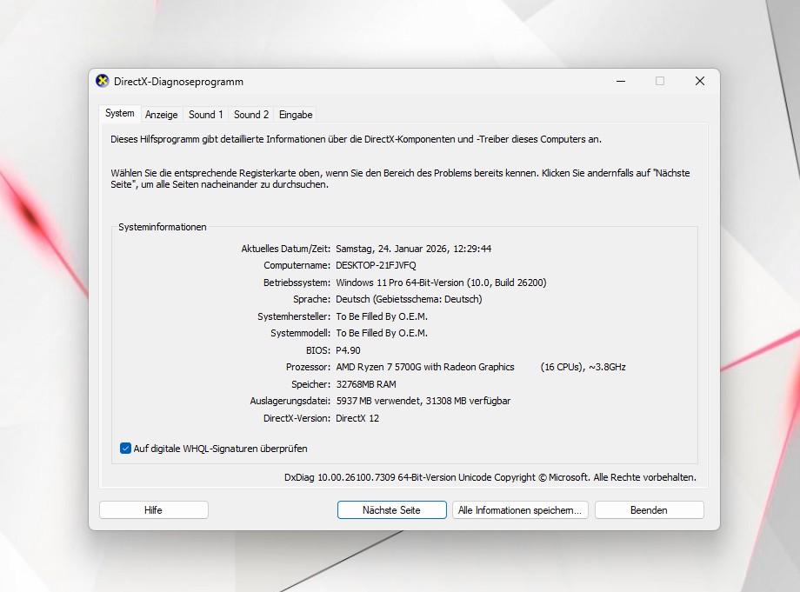Click the memory value 32768MB RAM
This screenshot has height=592, width=800.
(366, 384)
